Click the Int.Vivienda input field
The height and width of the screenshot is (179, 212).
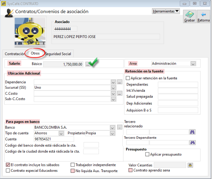point(178,90)
